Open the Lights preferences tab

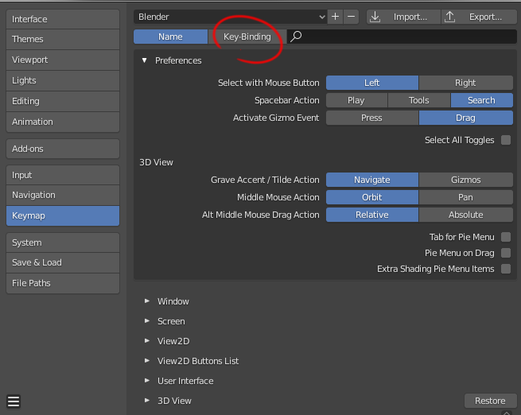(x=63, y=80)
